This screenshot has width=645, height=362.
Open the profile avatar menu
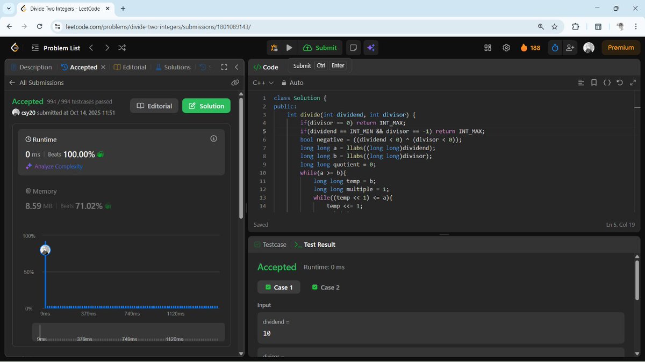click(589, 48)
